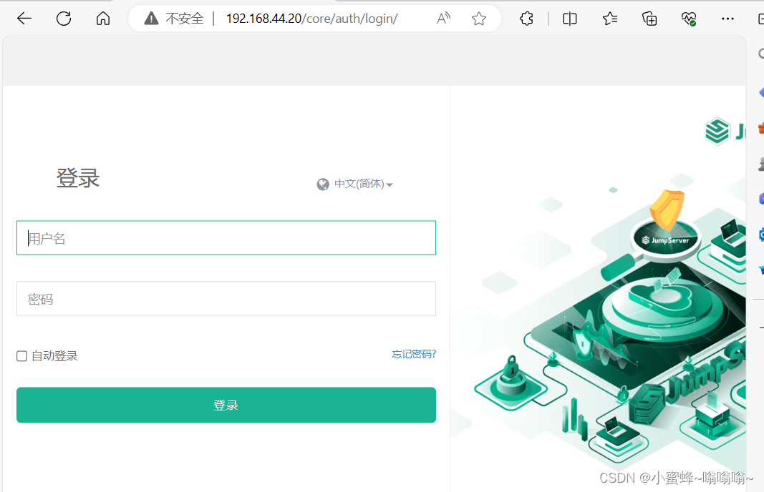Click the address bar URL text
The height and width of the screenshot is (492, 764).
312,19
